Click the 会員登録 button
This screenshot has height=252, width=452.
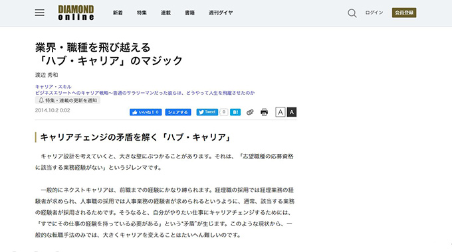[404, 13]
